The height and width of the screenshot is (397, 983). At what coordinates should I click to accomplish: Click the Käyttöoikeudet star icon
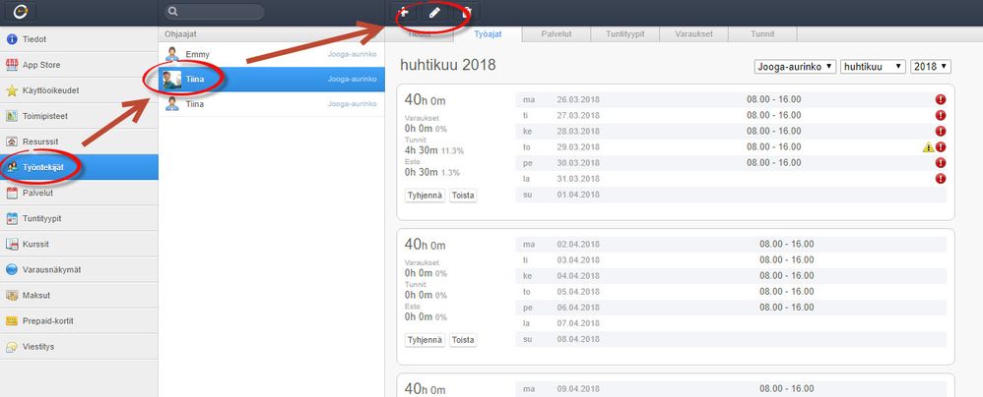(x=11, y=90)
